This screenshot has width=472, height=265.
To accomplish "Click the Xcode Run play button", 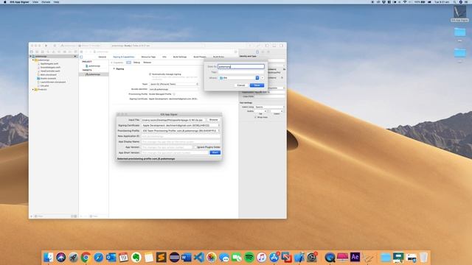I will 46,46.
